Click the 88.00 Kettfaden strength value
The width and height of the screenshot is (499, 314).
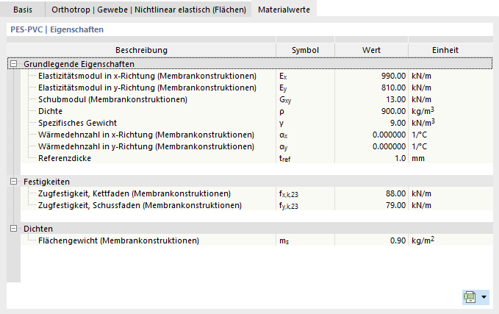371,193
